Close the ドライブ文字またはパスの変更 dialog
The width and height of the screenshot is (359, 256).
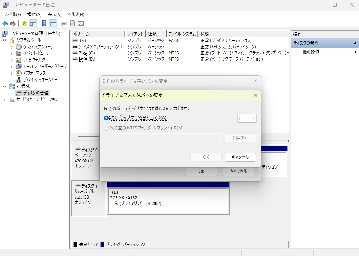click(255, 95)
